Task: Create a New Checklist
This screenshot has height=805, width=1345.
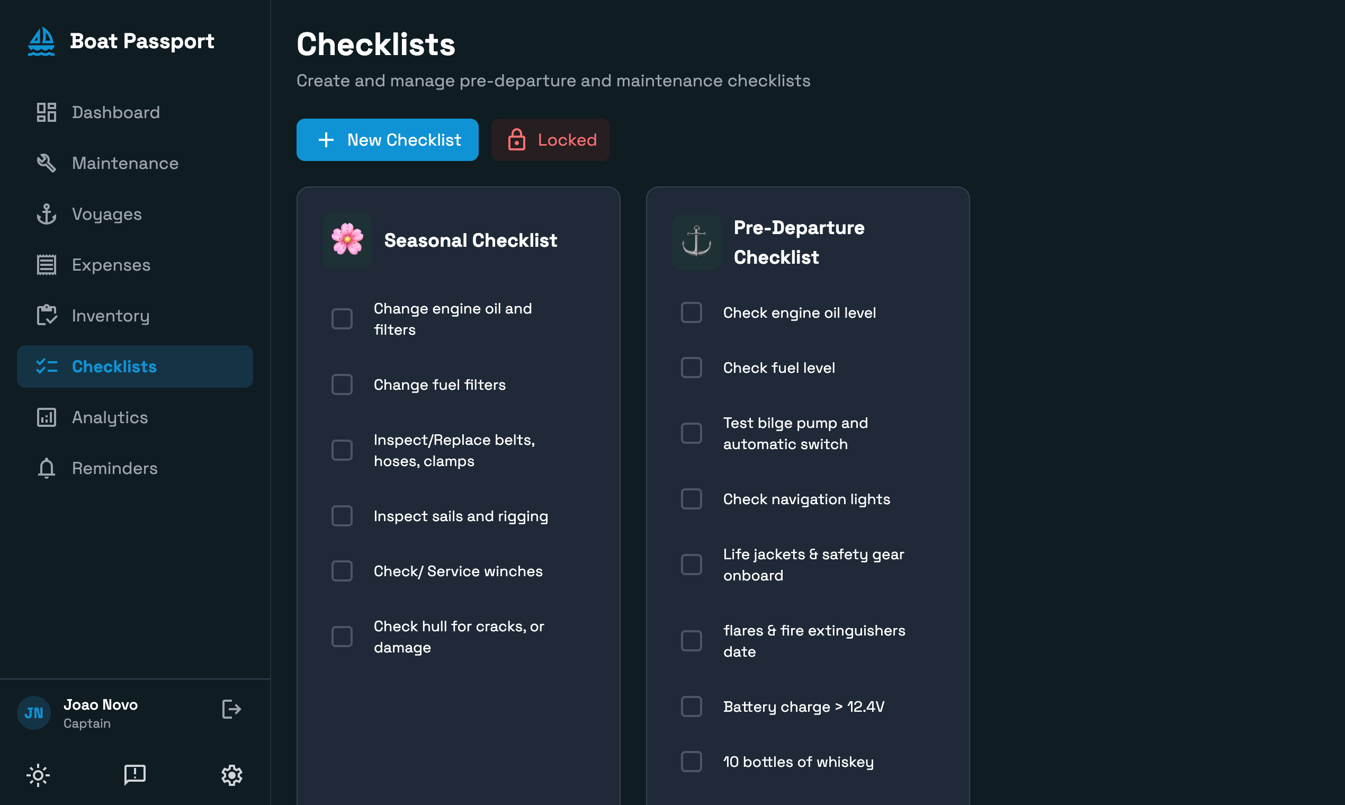Action: coord(387,140)
